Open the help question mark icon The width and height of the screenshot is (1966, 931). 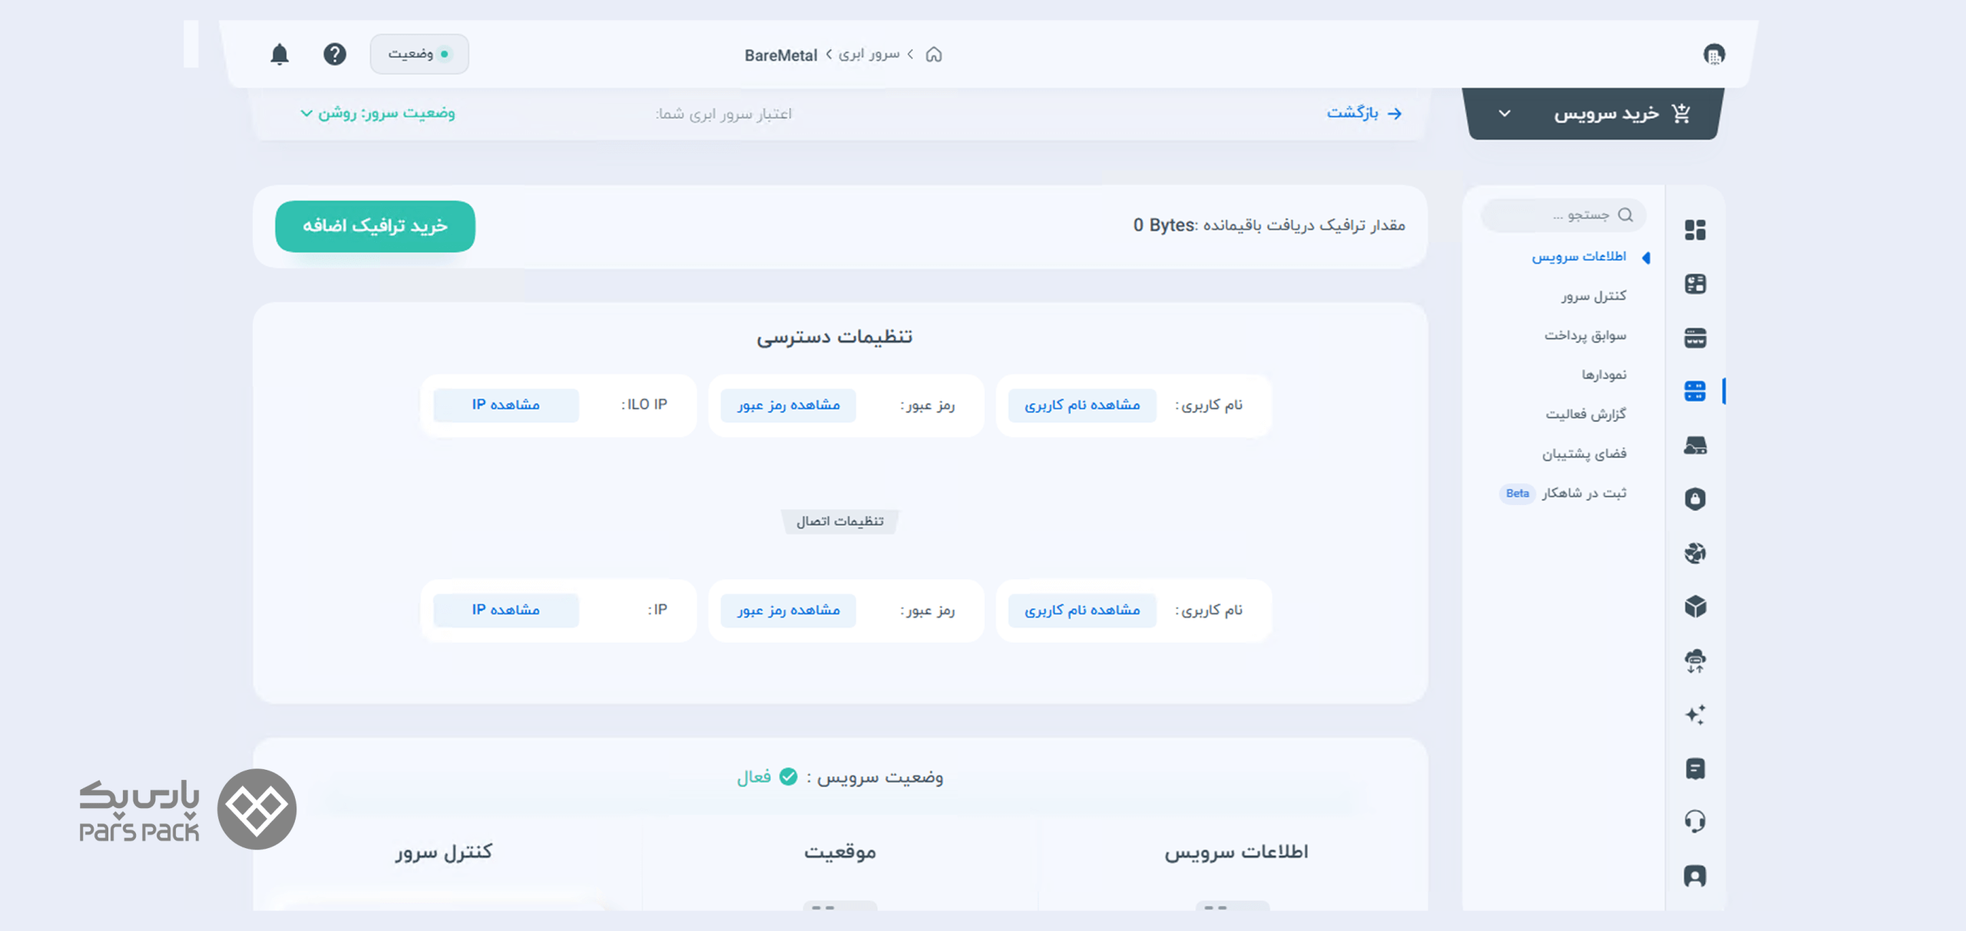point(334,54)
